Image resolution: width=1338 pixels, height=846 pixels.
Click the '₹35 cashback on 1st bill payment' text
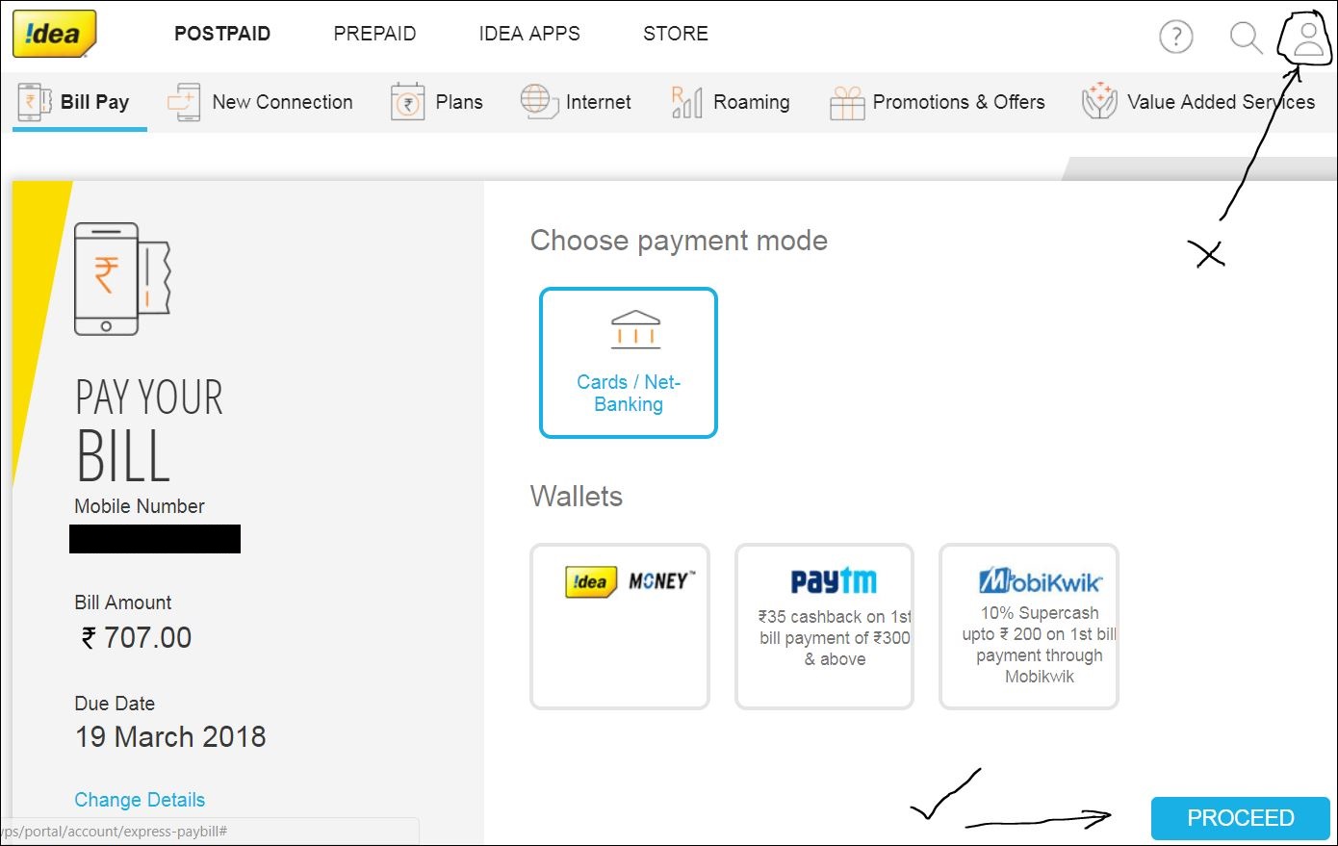835,638
